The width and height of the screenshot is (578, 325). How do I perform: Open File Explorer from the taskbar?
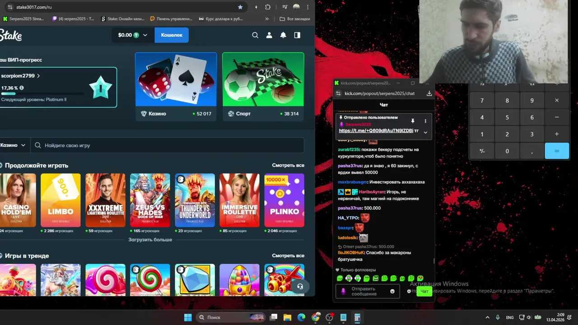[287, 317]
